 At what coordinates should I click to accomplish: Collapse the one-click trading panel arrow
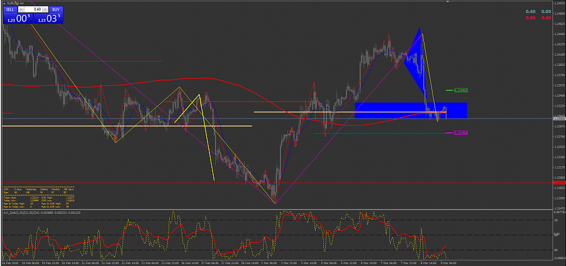point(3,3)
